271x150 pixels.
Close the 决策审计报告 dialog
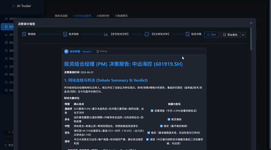[x=251, y=23]
